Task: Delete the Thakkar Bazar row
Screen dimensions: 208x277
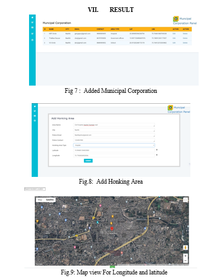Action: point(185,38)
